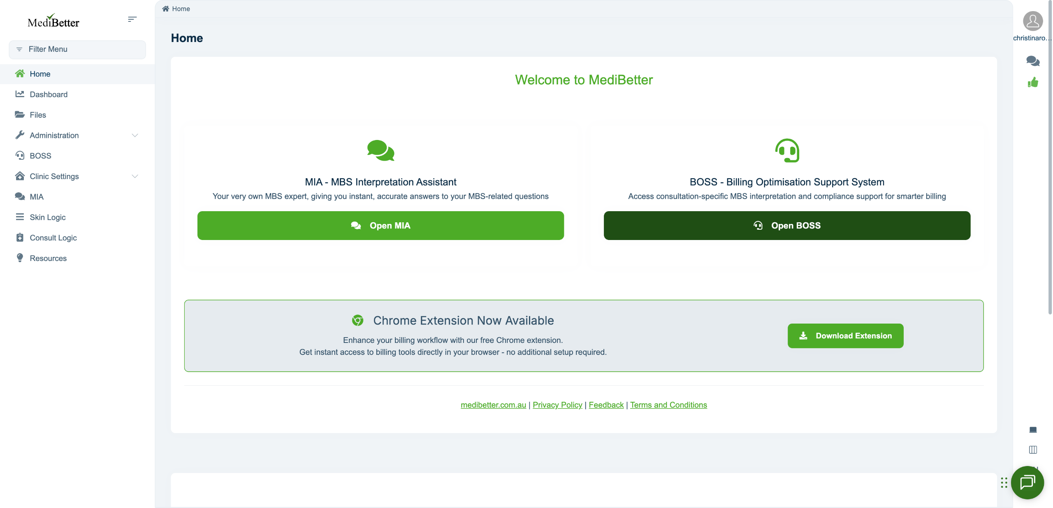Collapse sidebar with the menu toggle icon
Image resolution: width=1053 pixels, height=508 pixels.
click(x=132, y=19)
